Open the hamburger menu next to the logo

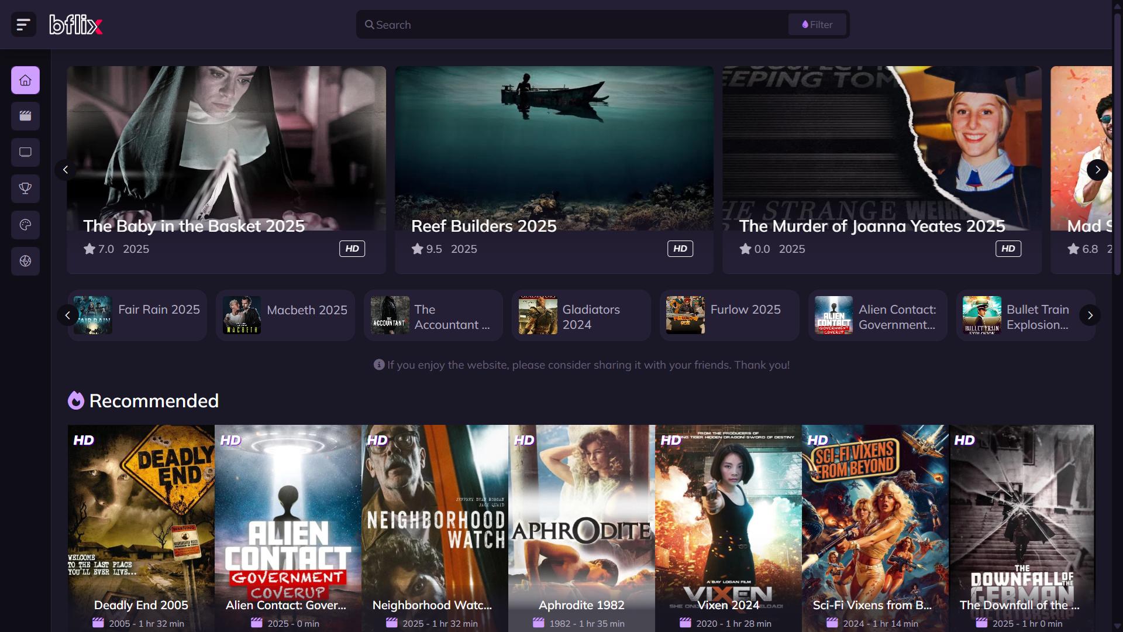pos(23,25)
